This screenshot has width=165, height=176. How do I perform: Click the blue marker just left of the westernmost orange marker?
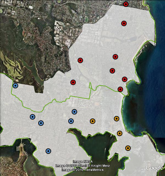coord(71,121)
